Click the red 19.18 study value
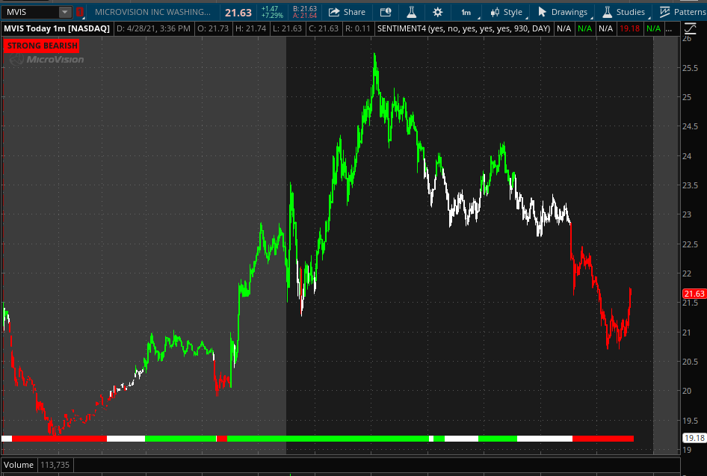Screen dimensions: 707x476 point(629,28)
